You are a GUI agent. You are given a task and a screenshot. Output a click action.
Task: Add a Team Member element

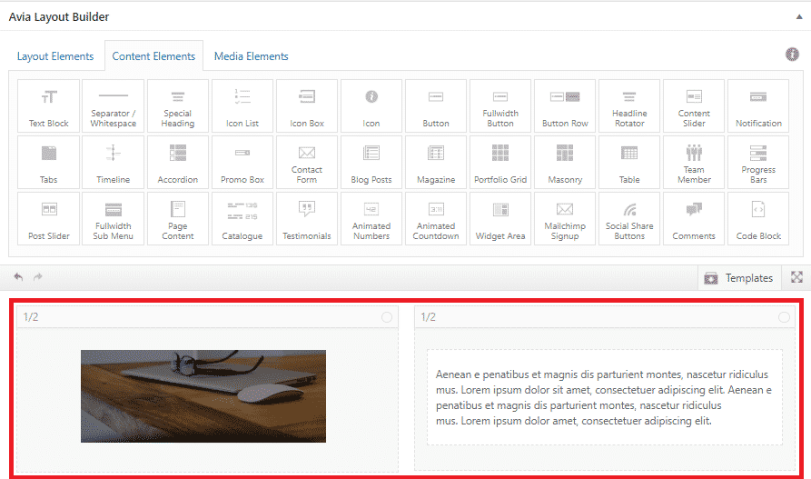(x=694, y=162)
